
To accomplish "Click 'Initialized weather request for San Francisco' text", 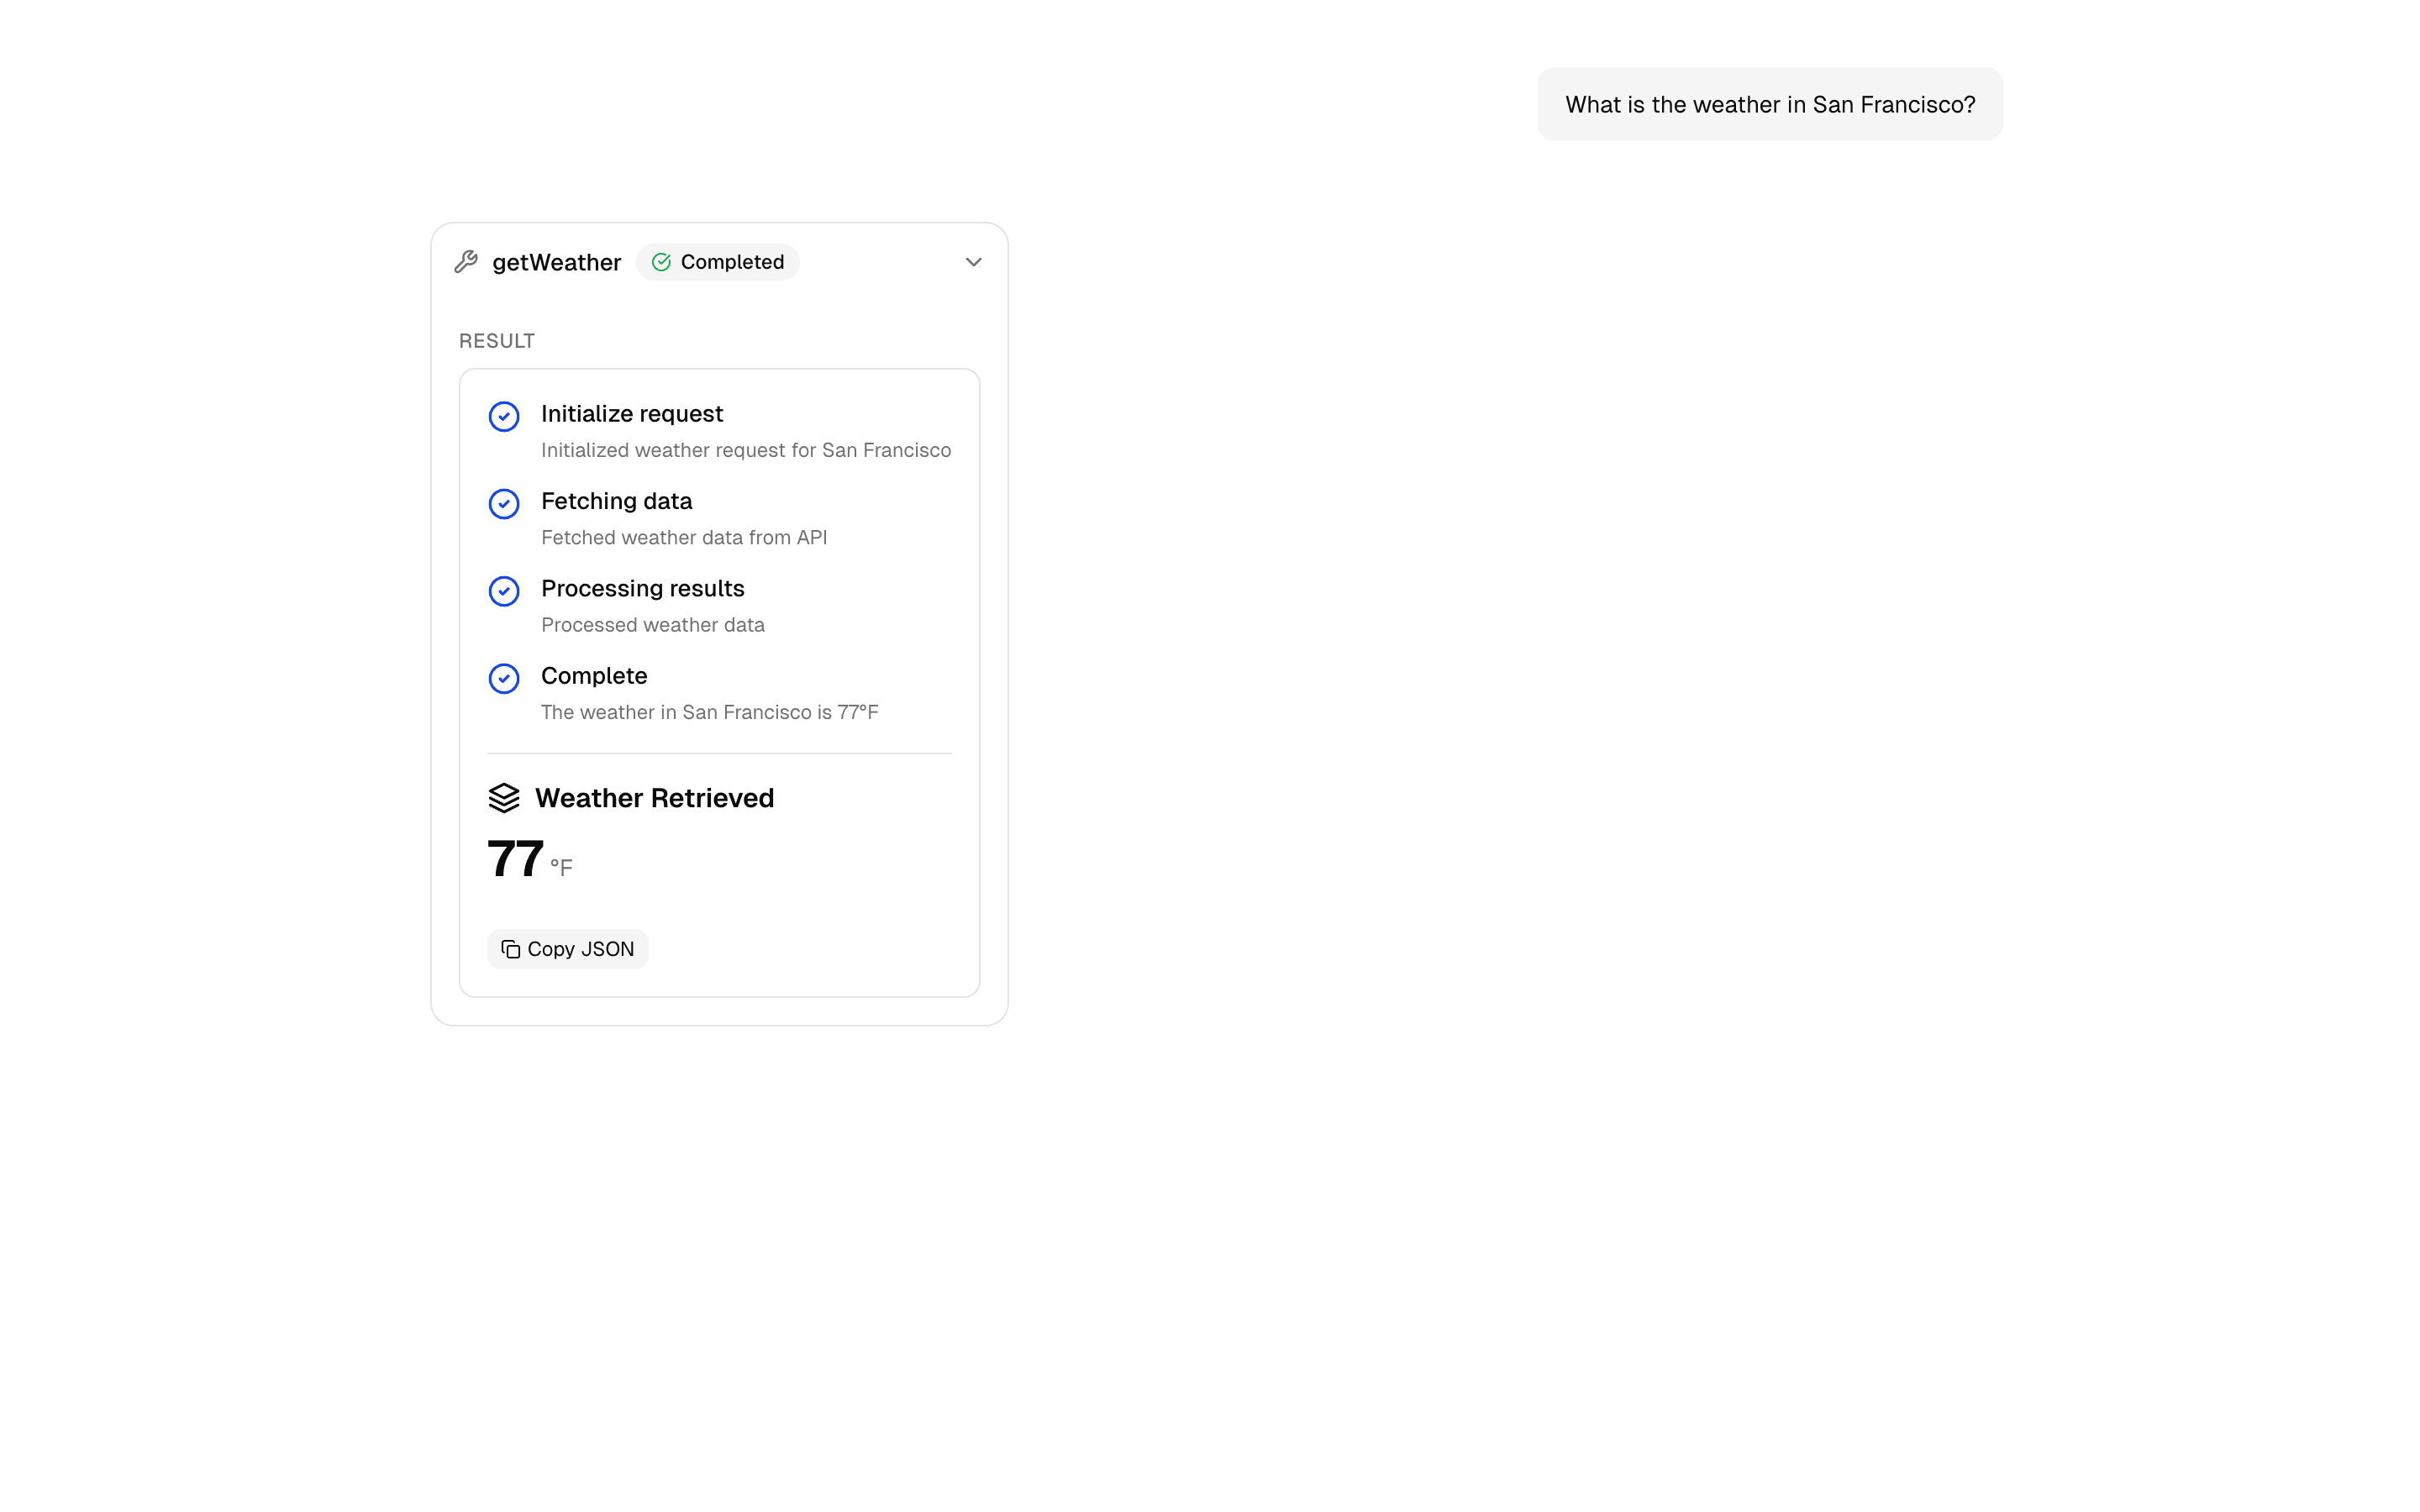I will point(746,450).
